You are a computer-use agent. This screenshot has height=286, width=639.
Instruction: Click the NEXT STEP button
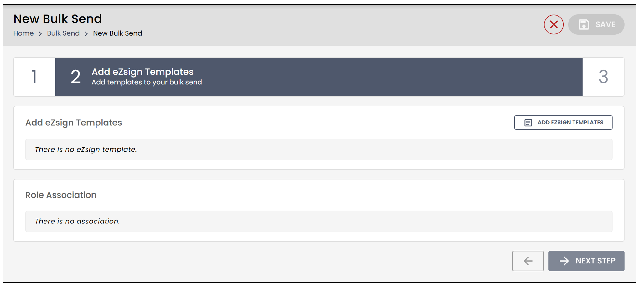coord(586,261)
